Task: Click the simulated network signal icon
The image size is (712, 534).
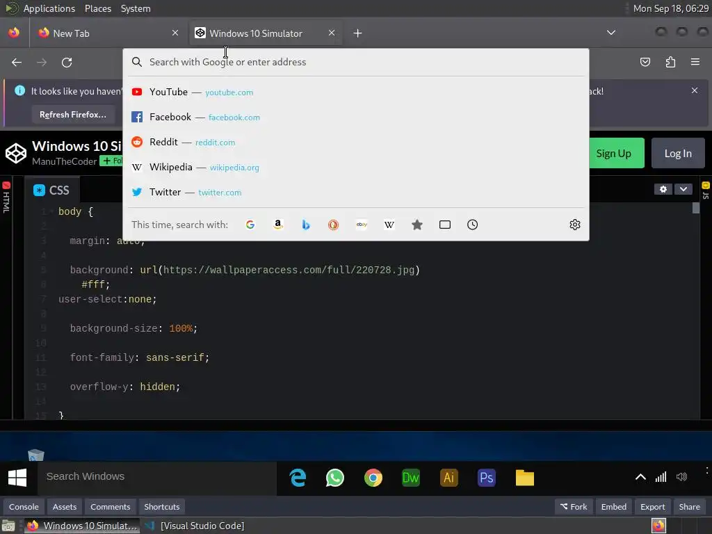Action: 661,477
